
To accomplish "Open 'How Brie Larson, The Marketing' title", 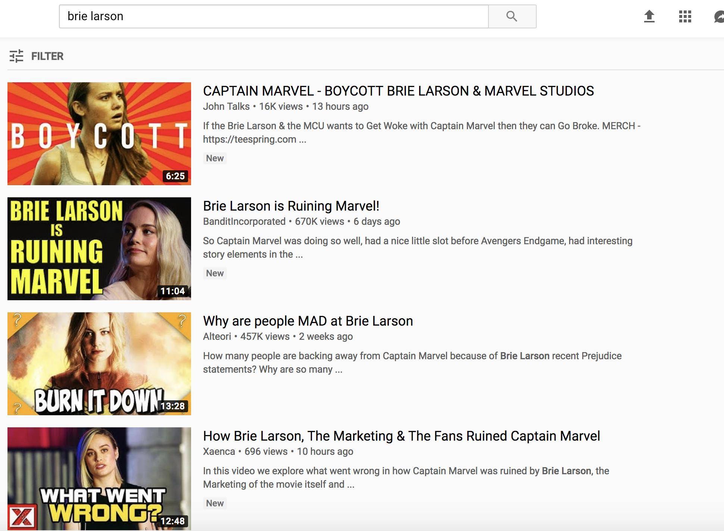I will point(402,436).
